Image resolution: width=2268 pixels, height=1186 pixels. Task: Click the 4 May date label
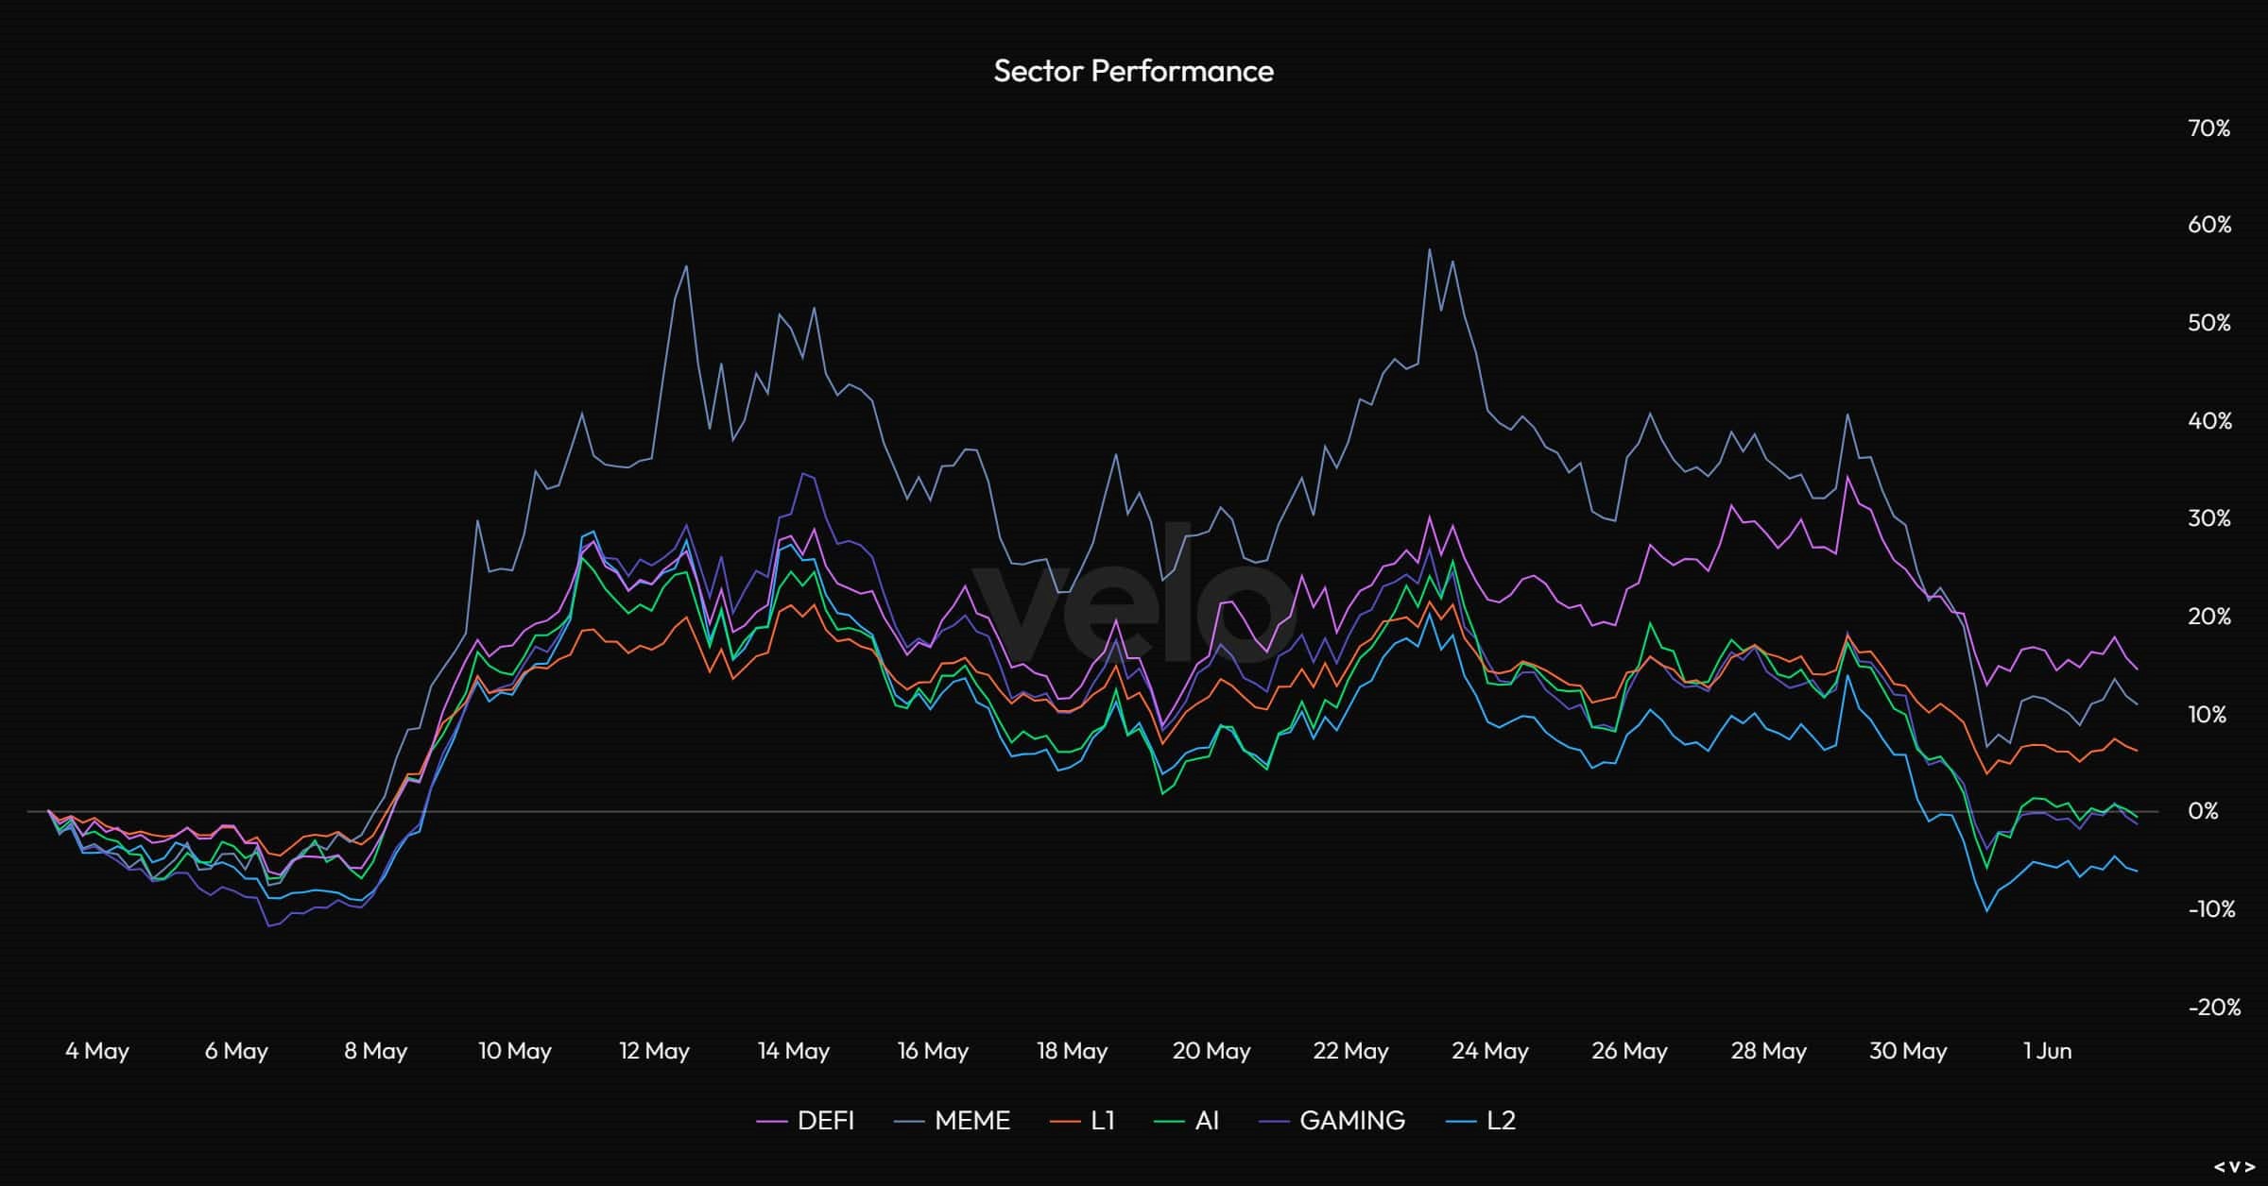[x=96, y=1051]
